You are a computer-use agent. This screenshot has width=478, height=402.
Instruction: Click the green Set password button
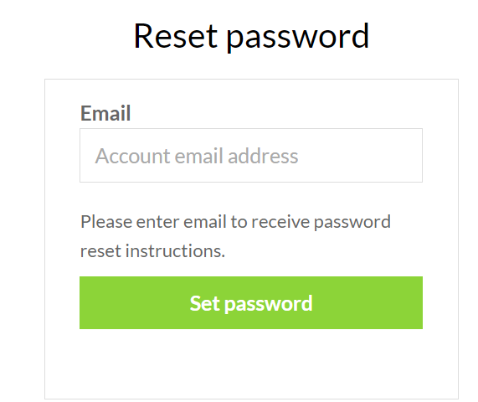[x=251, y=302]
